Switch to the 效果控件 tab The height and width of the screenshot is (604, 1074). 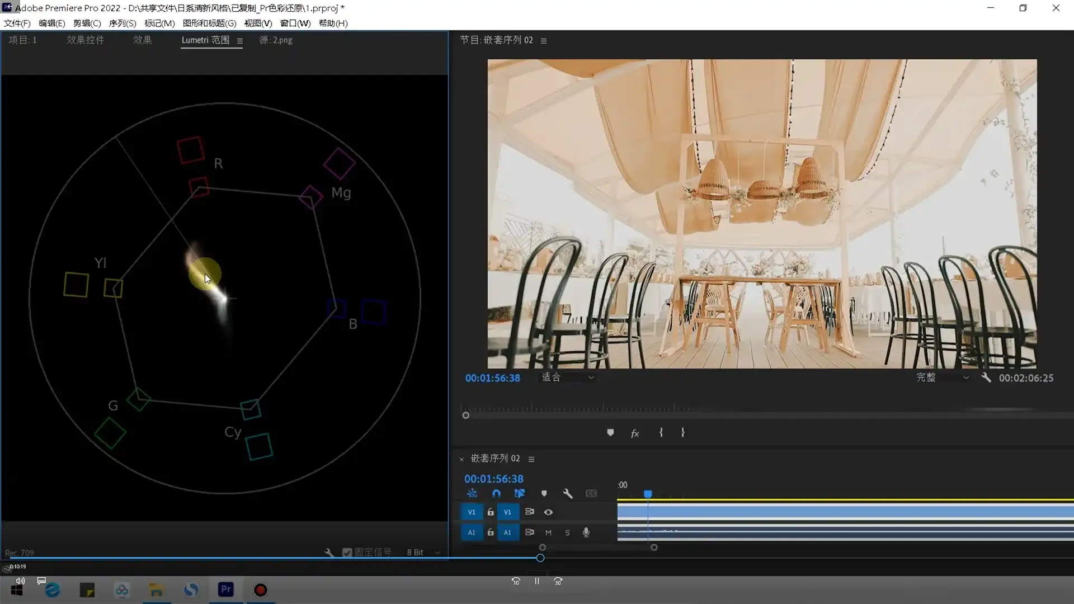(85, 40)
